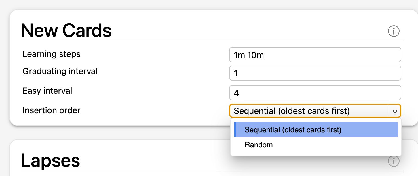This screenshot has height=176, width=418.
Task: Click the divider line under the Lapses heading
Action: click(212, 171)
